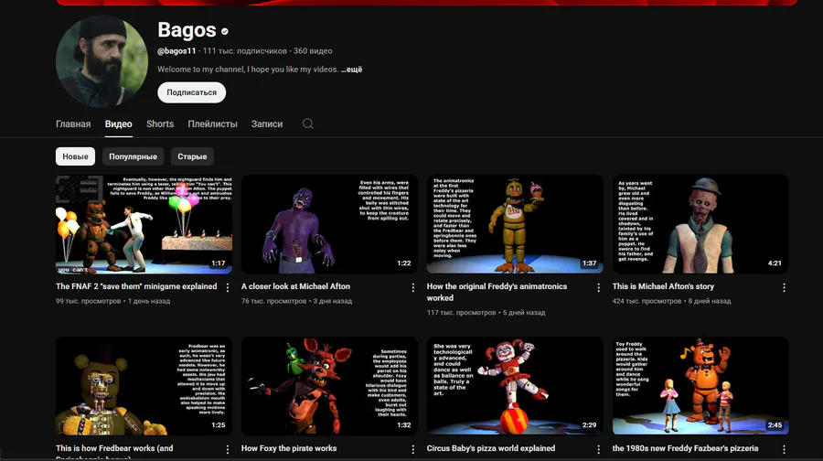Play the FNAF 2 minigame thumbnail with balloons
Screen dimensions: 823x461
[x=144, y=224]
